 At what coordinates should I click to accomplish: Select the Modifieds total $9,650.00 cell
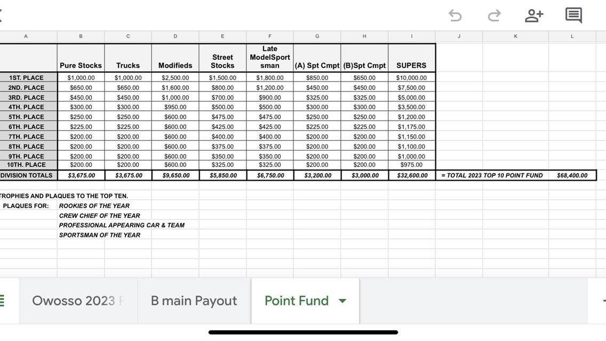pos(175,175)
